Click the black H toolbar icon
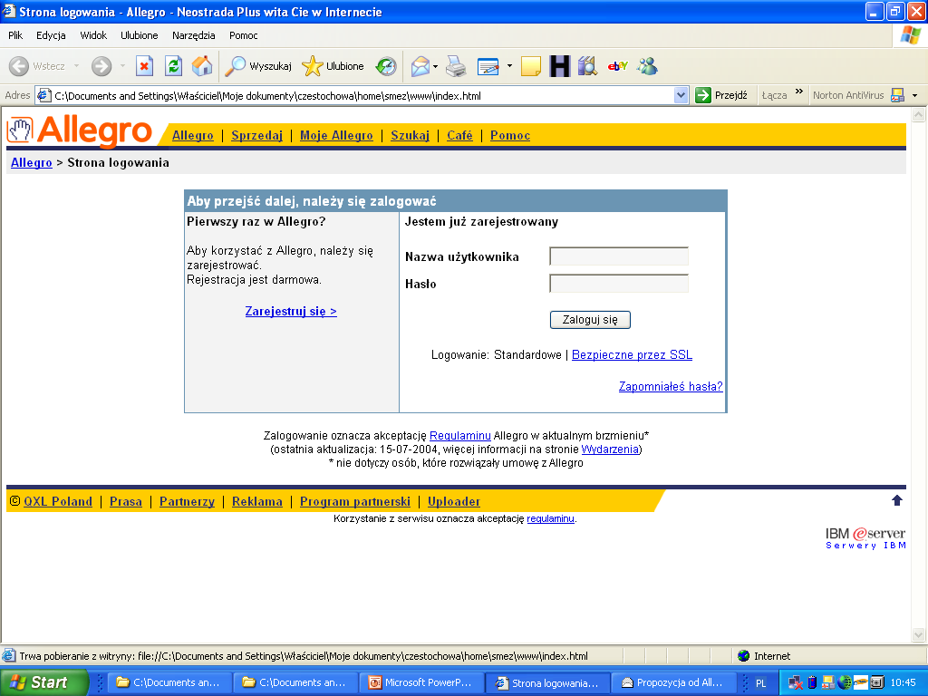The image size is (928, 696). (x=559, y=66)
